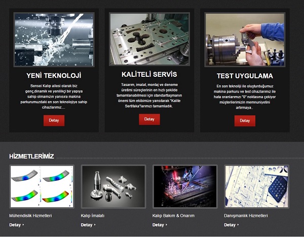304x237 pixels.
Task: Click the Hizmetlerimiz section heading
Action: point(31,156)
